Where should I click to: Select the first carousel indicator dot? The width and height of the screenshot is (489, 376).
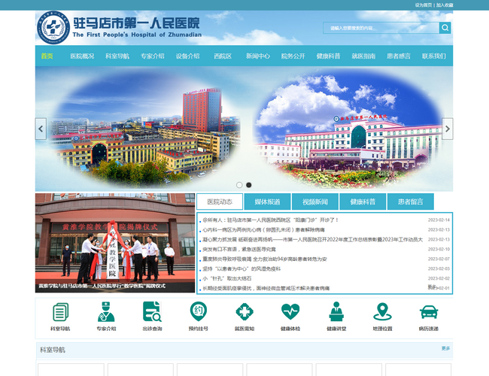pos(239,184)
